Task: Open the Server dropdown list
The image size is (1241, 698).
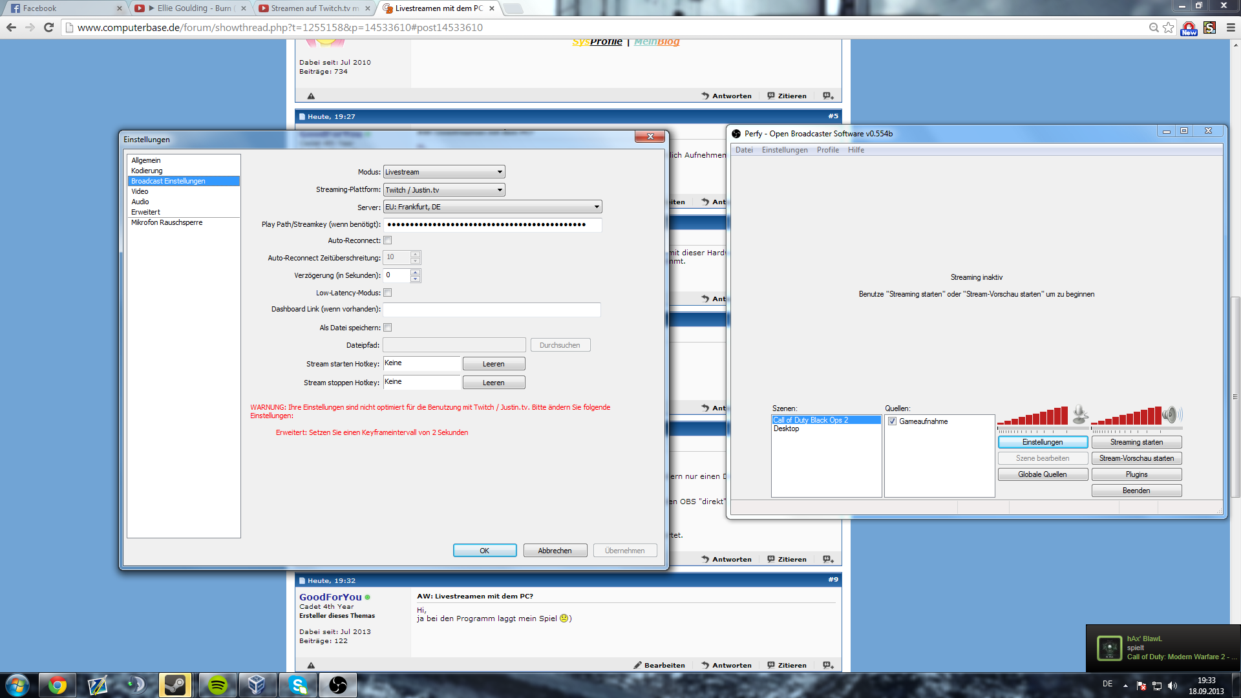Action: [x=492, y=207]
